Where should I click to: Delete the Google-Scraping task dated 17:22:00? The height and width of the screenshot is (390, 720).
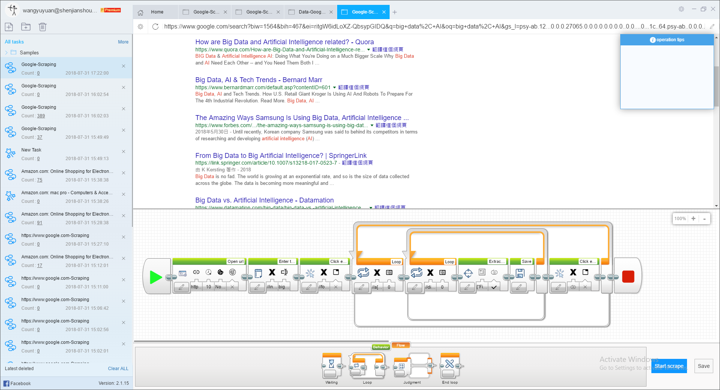(x=124, y=66)
